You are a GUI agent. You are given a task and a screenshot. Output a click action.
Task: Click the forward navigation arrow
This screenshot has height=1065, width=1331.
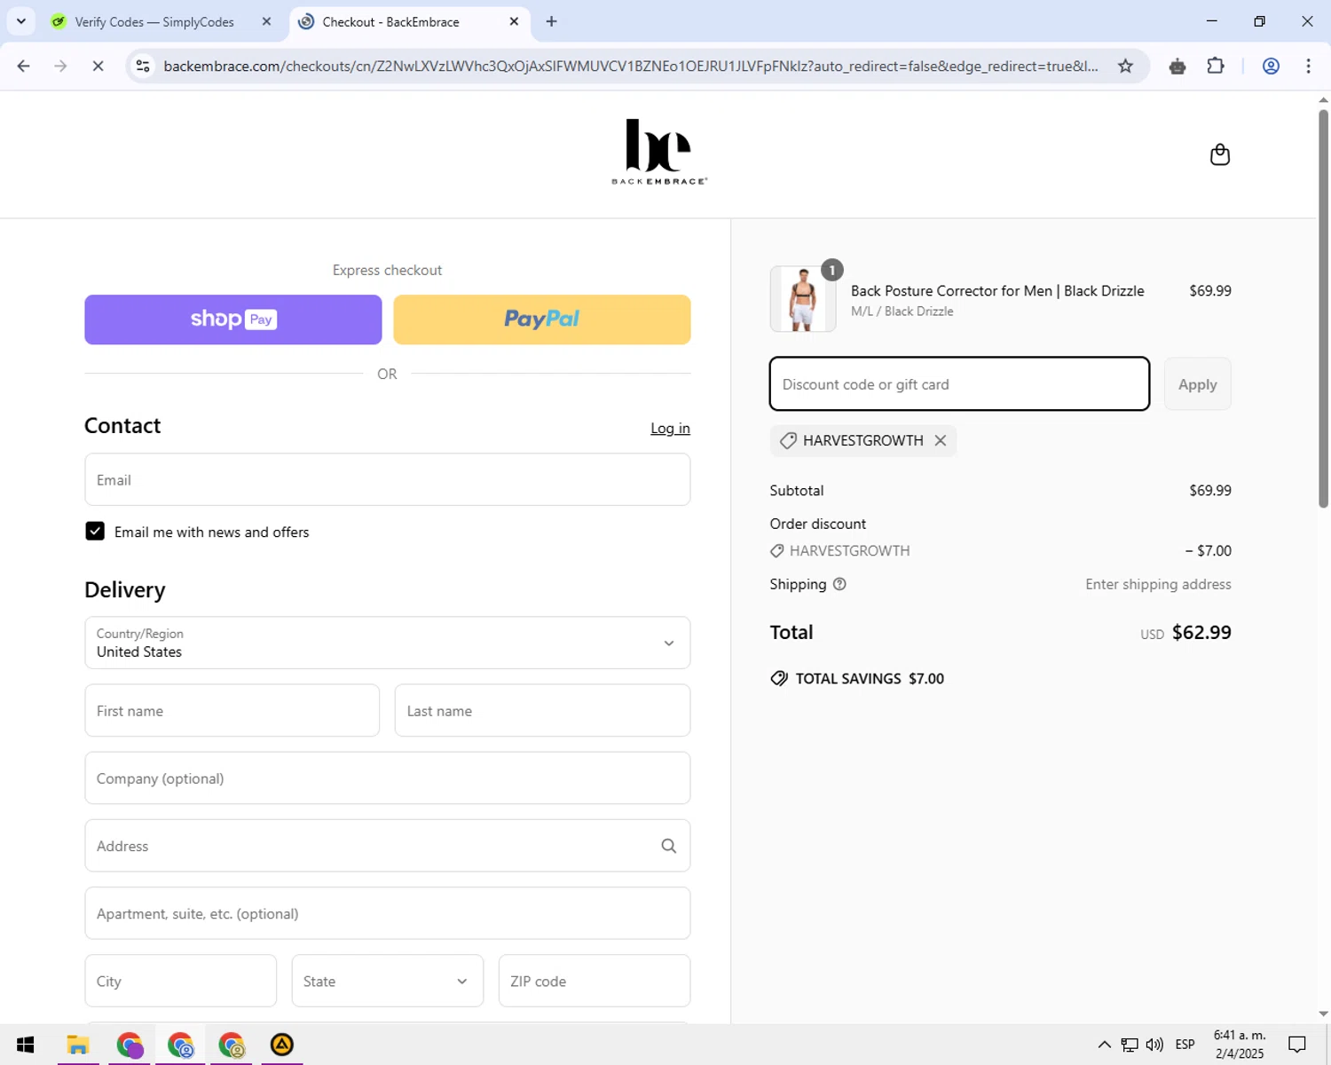tap(60, 66)
